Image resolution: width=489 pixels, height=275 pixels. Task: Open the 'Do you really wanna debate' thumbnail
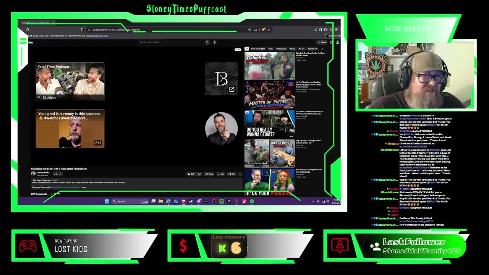[269, 124]
